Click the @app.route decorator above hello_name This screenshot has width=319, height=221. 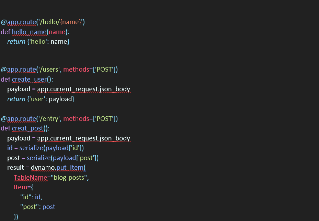[19, 22]
